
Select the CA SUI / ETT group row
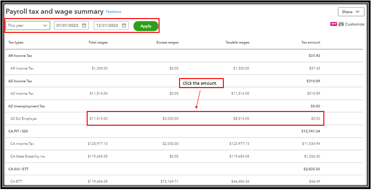tap(184, 169)
